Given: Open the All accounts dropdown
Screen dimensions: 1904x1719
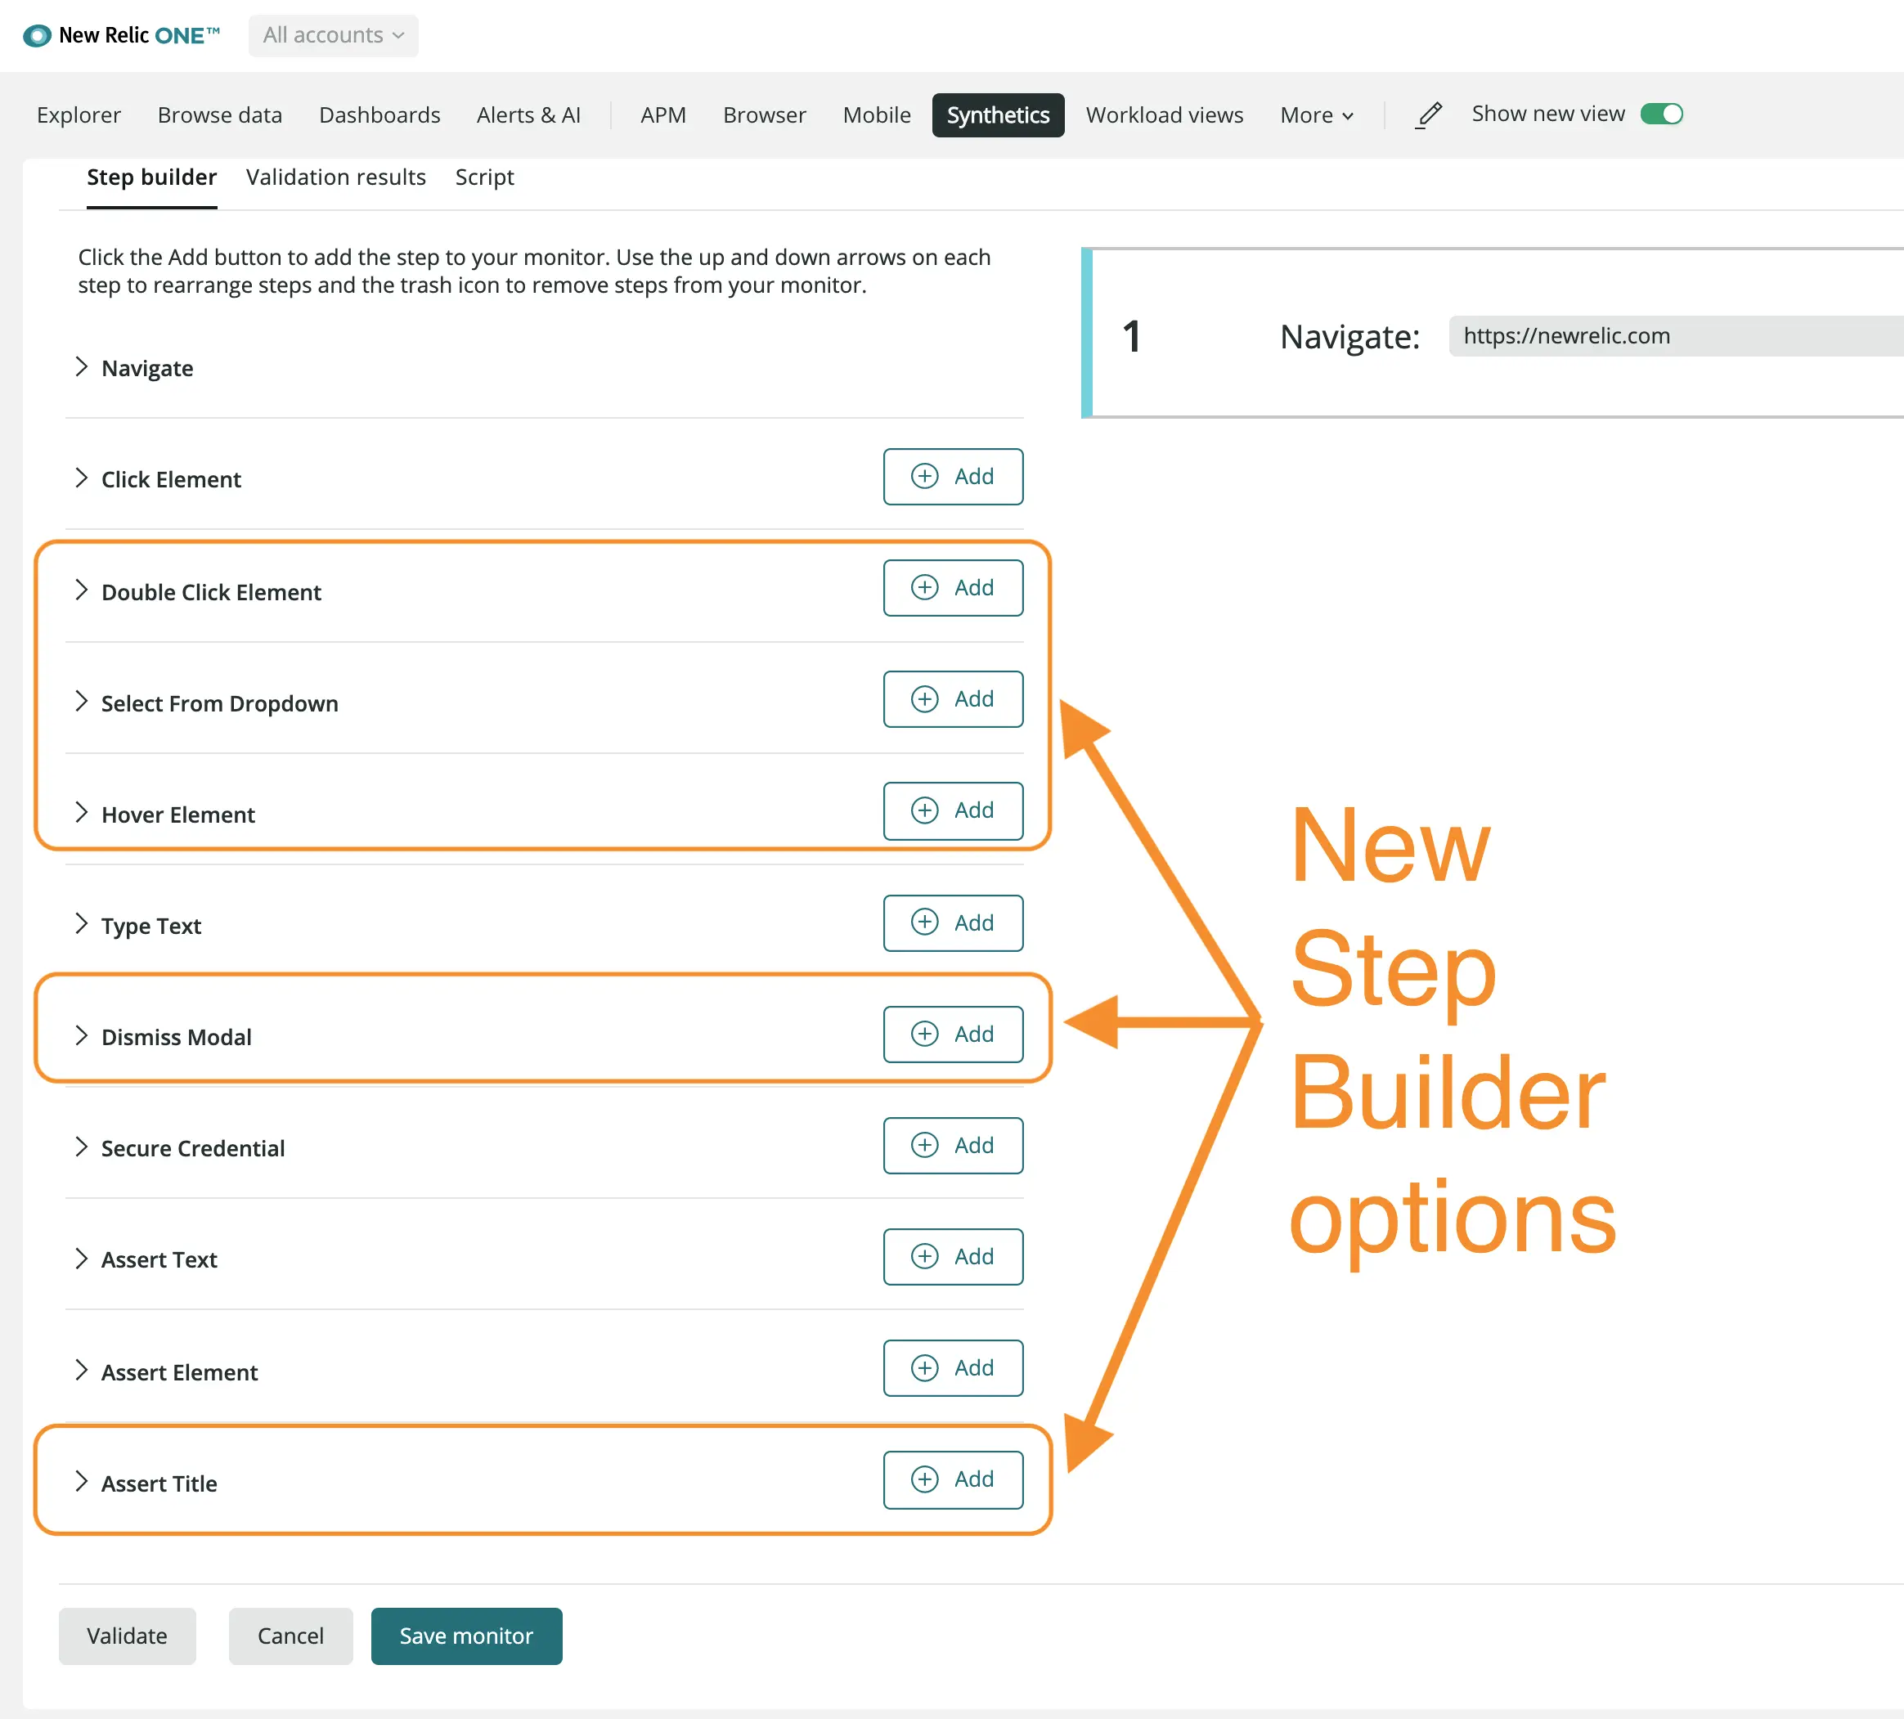Looking at the screenshot, I should click(x=332, y=35).
